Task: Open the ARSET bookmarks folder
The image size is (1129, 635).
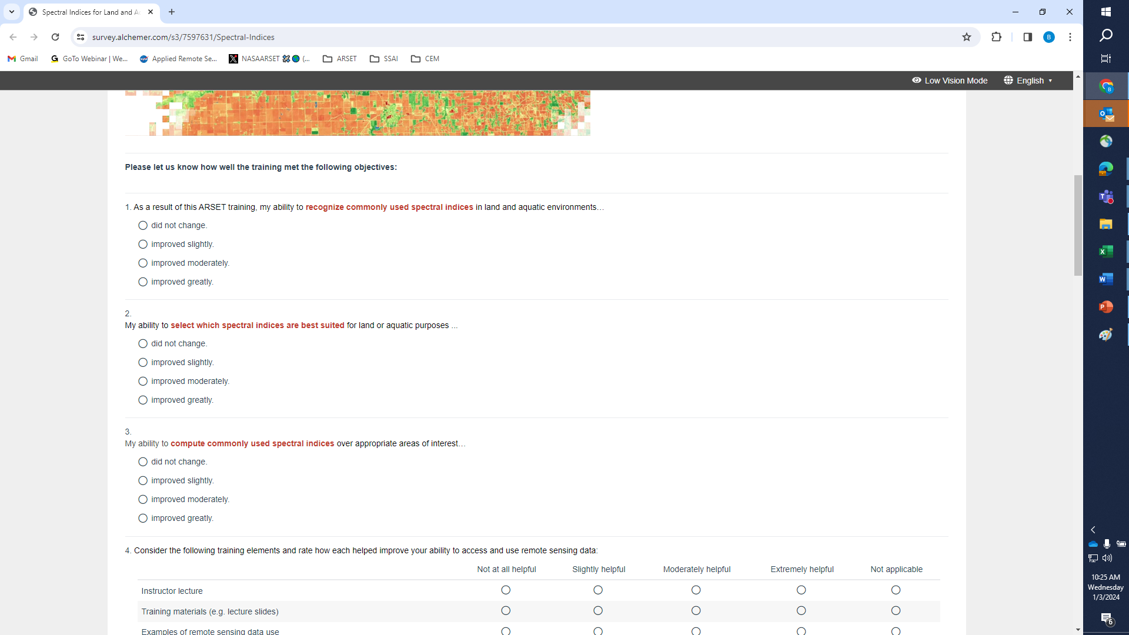Action: point(340,59)
